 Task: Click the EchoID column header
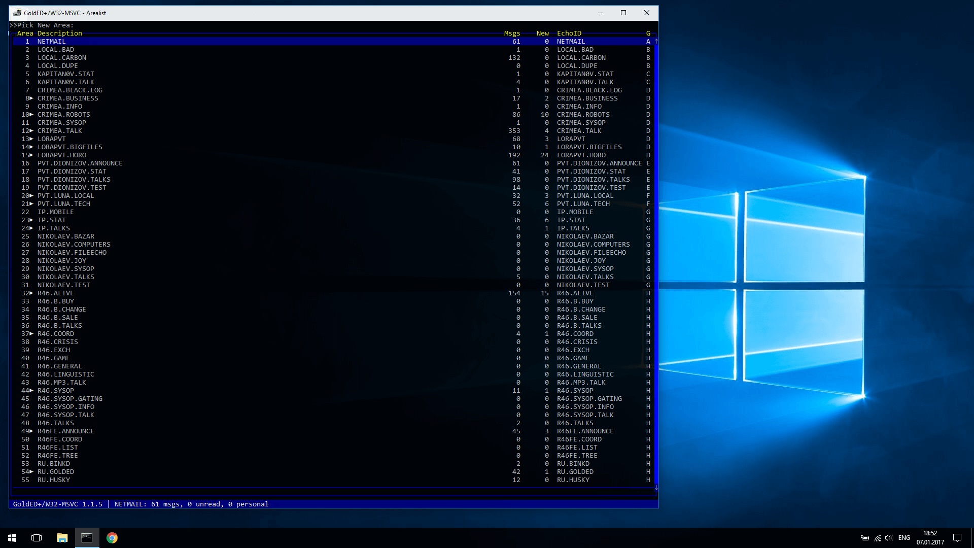click(x=569, y=33)
